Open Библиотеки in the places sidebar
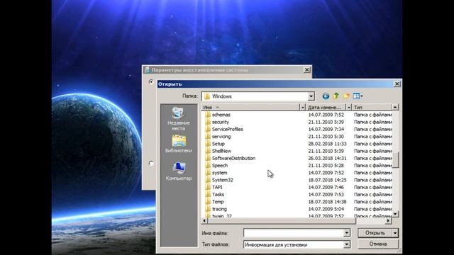454x255 pixels. pos(178,144)
